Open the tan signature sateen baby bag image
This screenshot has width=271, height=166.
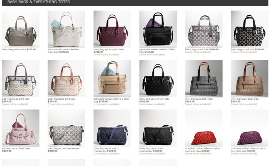pos(112,78)
